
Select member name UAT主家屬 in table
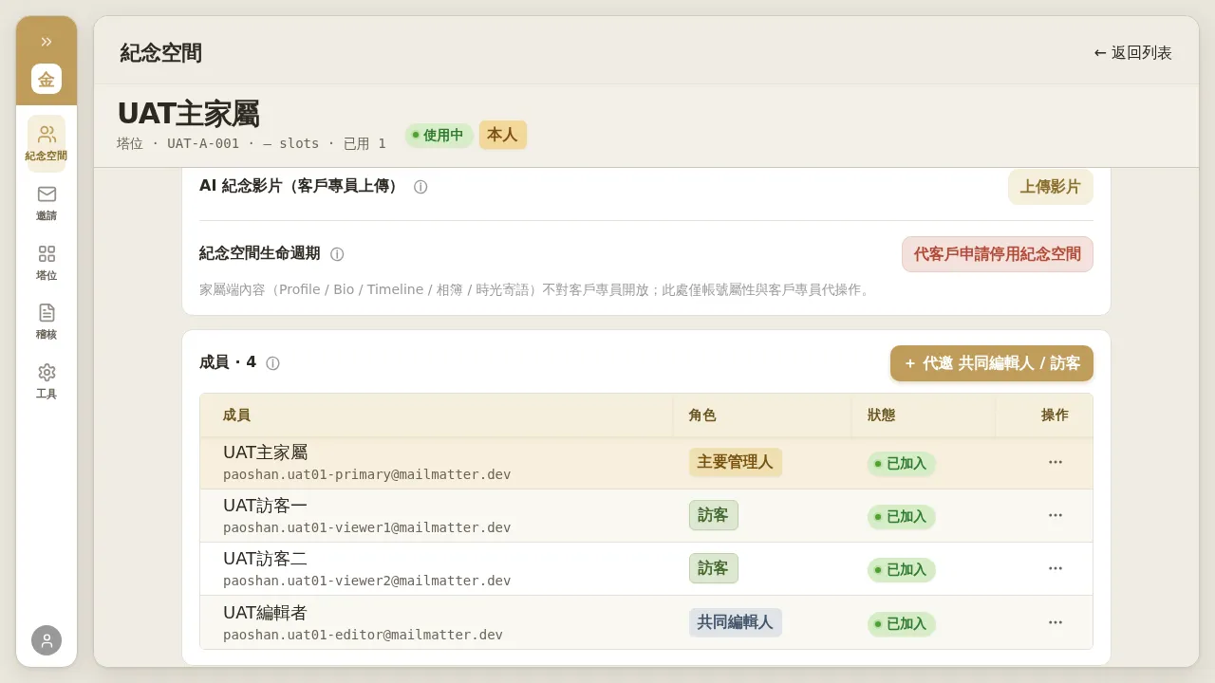coord(266,452)
